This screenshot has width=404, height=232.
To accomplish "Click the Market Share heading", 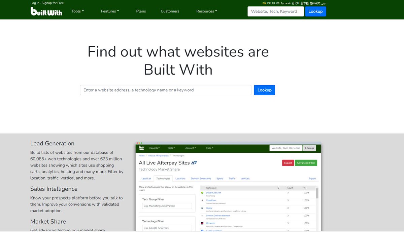I will click(48, 222).
